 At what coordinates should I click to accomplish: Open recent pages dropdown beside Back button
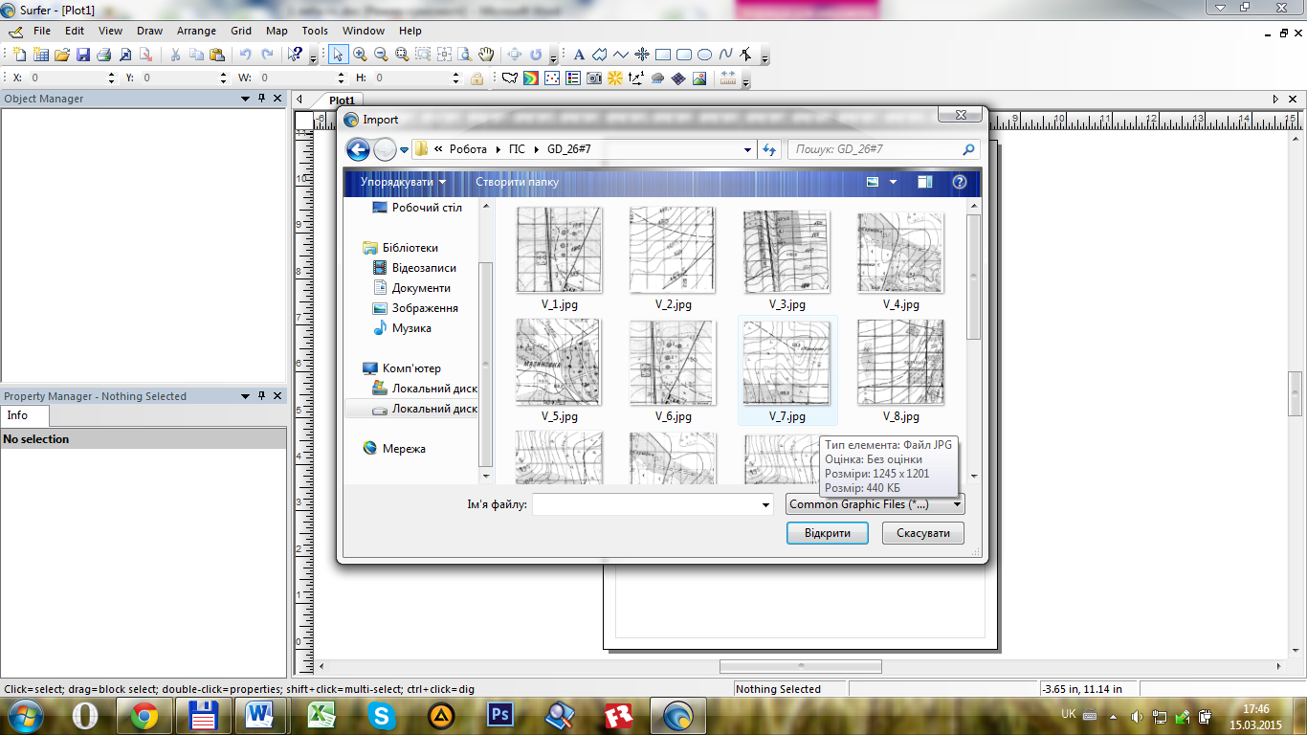tap(405, 149)
